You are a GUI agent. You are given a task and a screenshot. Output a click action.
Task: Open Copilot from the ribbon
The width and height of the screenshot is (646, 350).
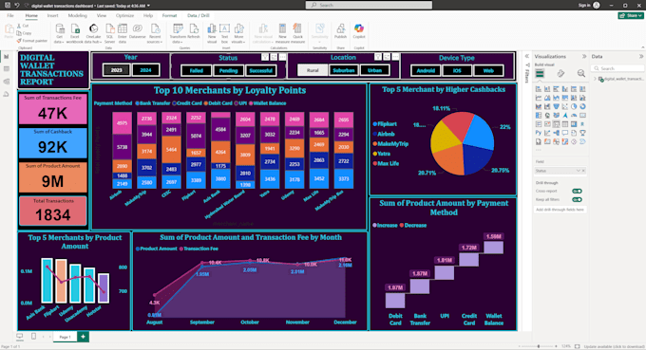pos(359,31)
